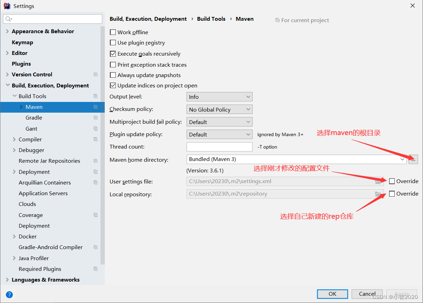Screen dimensions: 423x303
Task: Enable Print exception stack traces
Action: point(113,65)
